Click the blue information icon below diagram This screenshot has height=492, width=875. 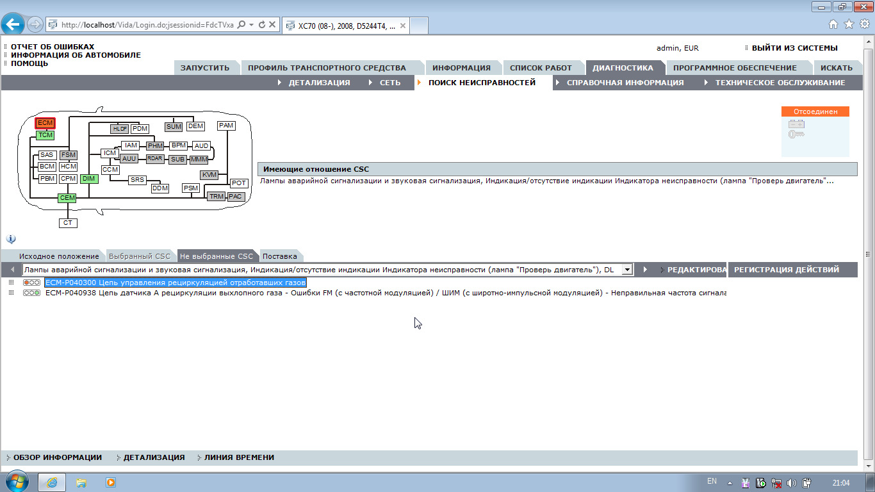pos(11,239)
